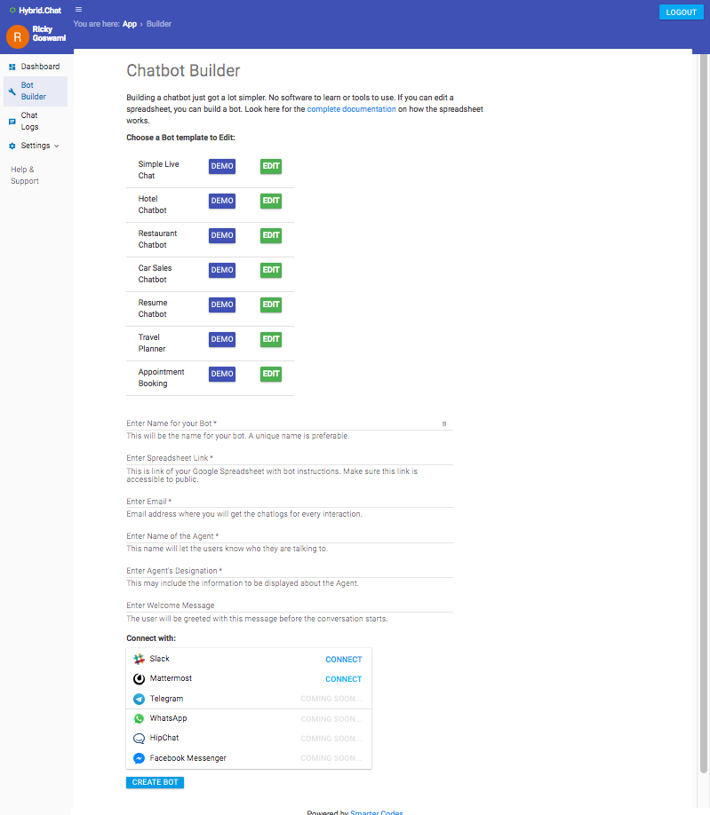The height and width of the screenshot is (815, 710).
Task: Click the Slack logo icon
Action: pyautogui.click(x=139, y=659)
